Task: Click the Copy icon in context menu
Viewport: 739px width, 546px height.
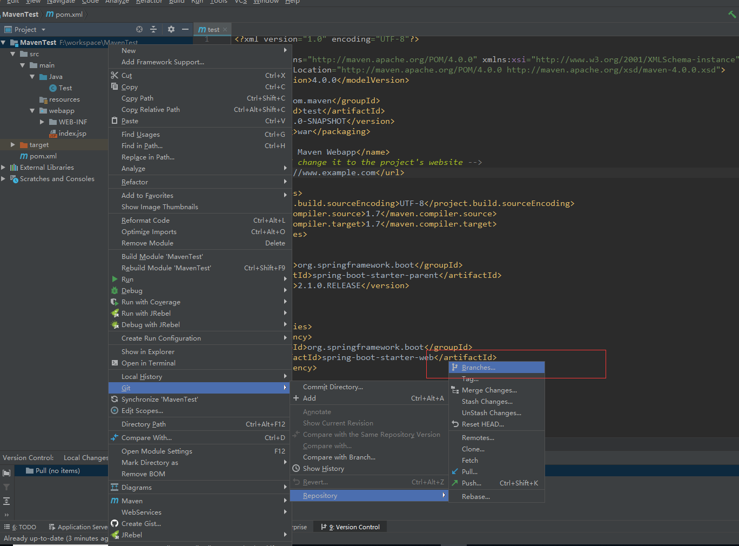Action: click(x=115, y=86)
